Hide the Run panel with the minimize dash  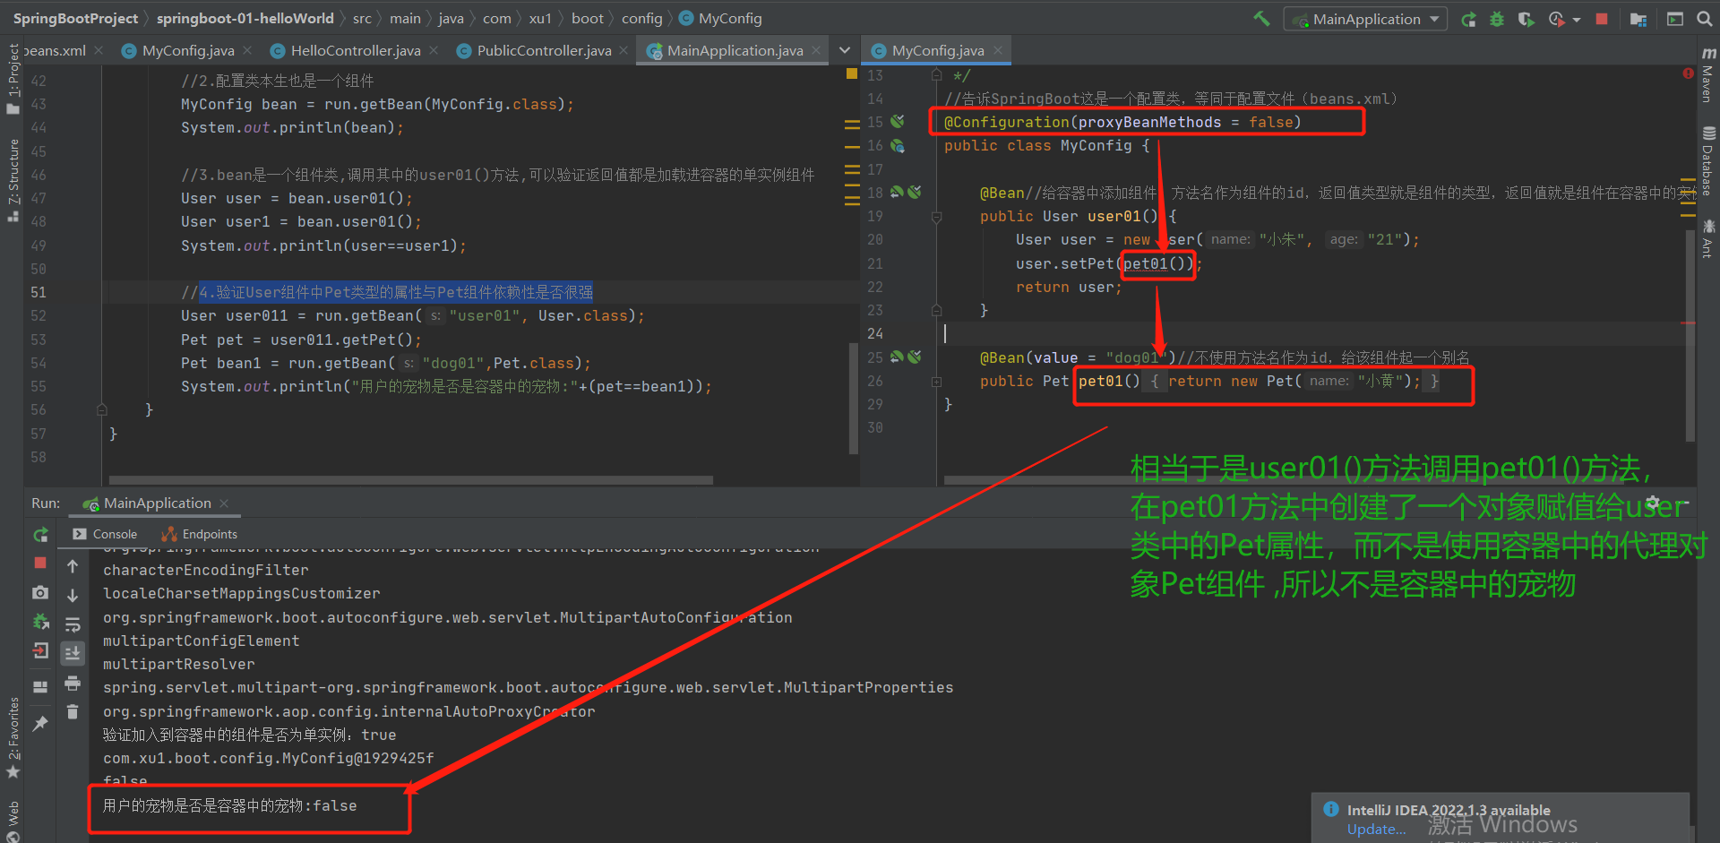[x=1684, y=503]
